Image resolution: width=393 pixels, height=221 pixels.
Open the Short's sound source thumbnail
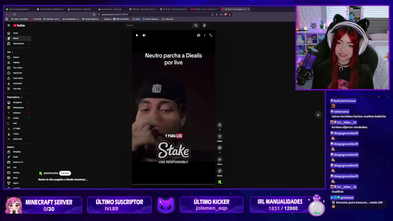click(220, 182)
